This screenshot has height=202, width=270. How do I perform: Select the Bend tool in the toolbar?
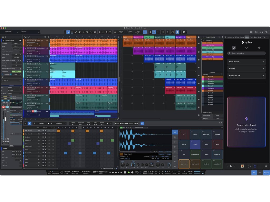point(91,32)
